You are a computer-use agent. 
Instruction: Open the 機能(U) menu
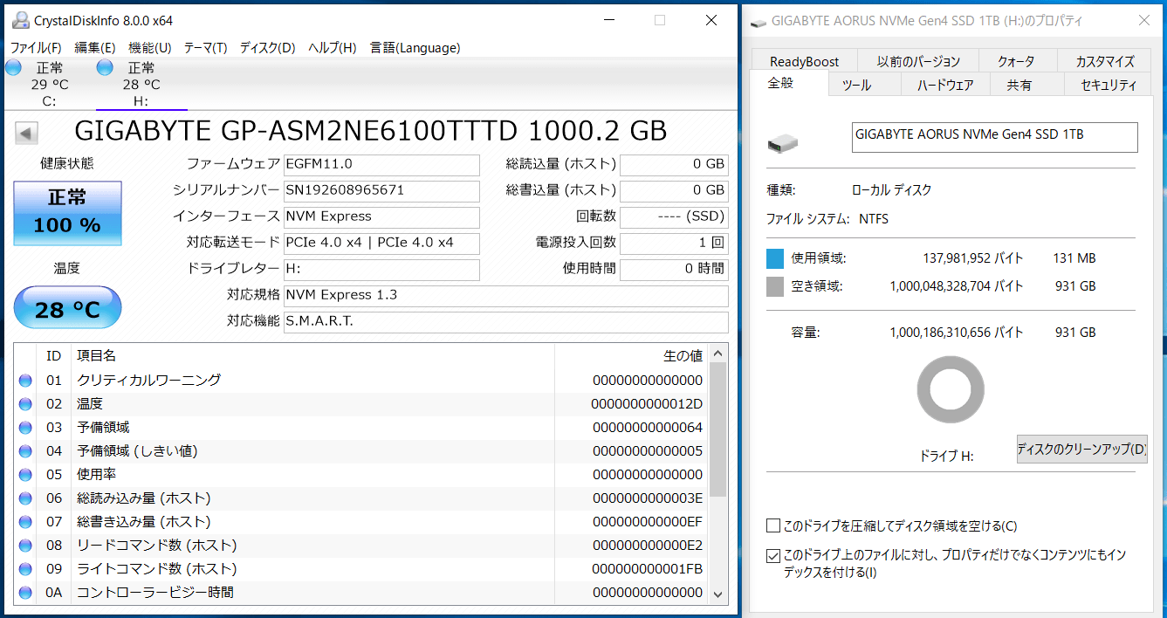(x=149, y=48)
